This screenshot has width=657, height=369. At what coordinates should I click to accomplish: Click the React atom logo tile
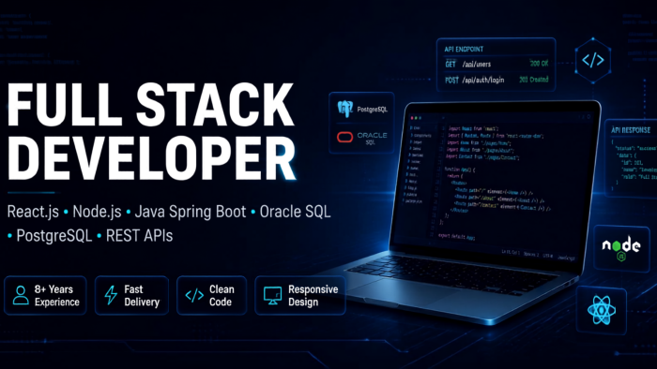pos(602,311)
